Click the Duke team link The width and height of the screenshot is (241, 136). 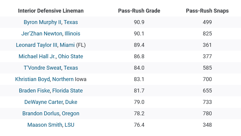point(71,102)
